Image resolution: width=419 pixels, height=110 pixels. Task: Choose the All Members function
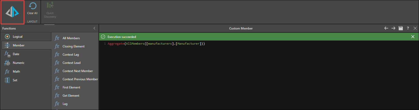(x=71, y=38)
